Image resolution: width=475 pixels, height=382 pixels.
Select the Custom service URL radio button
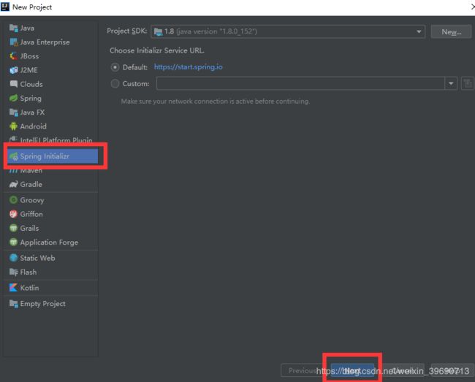(x=115, y=83)
